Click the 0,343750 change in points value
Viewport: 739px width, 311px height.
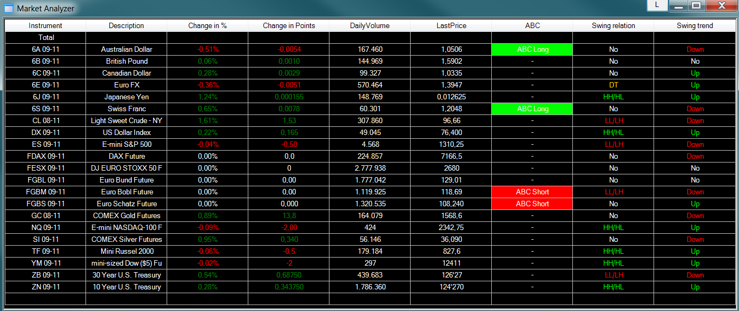coord(289,287)
